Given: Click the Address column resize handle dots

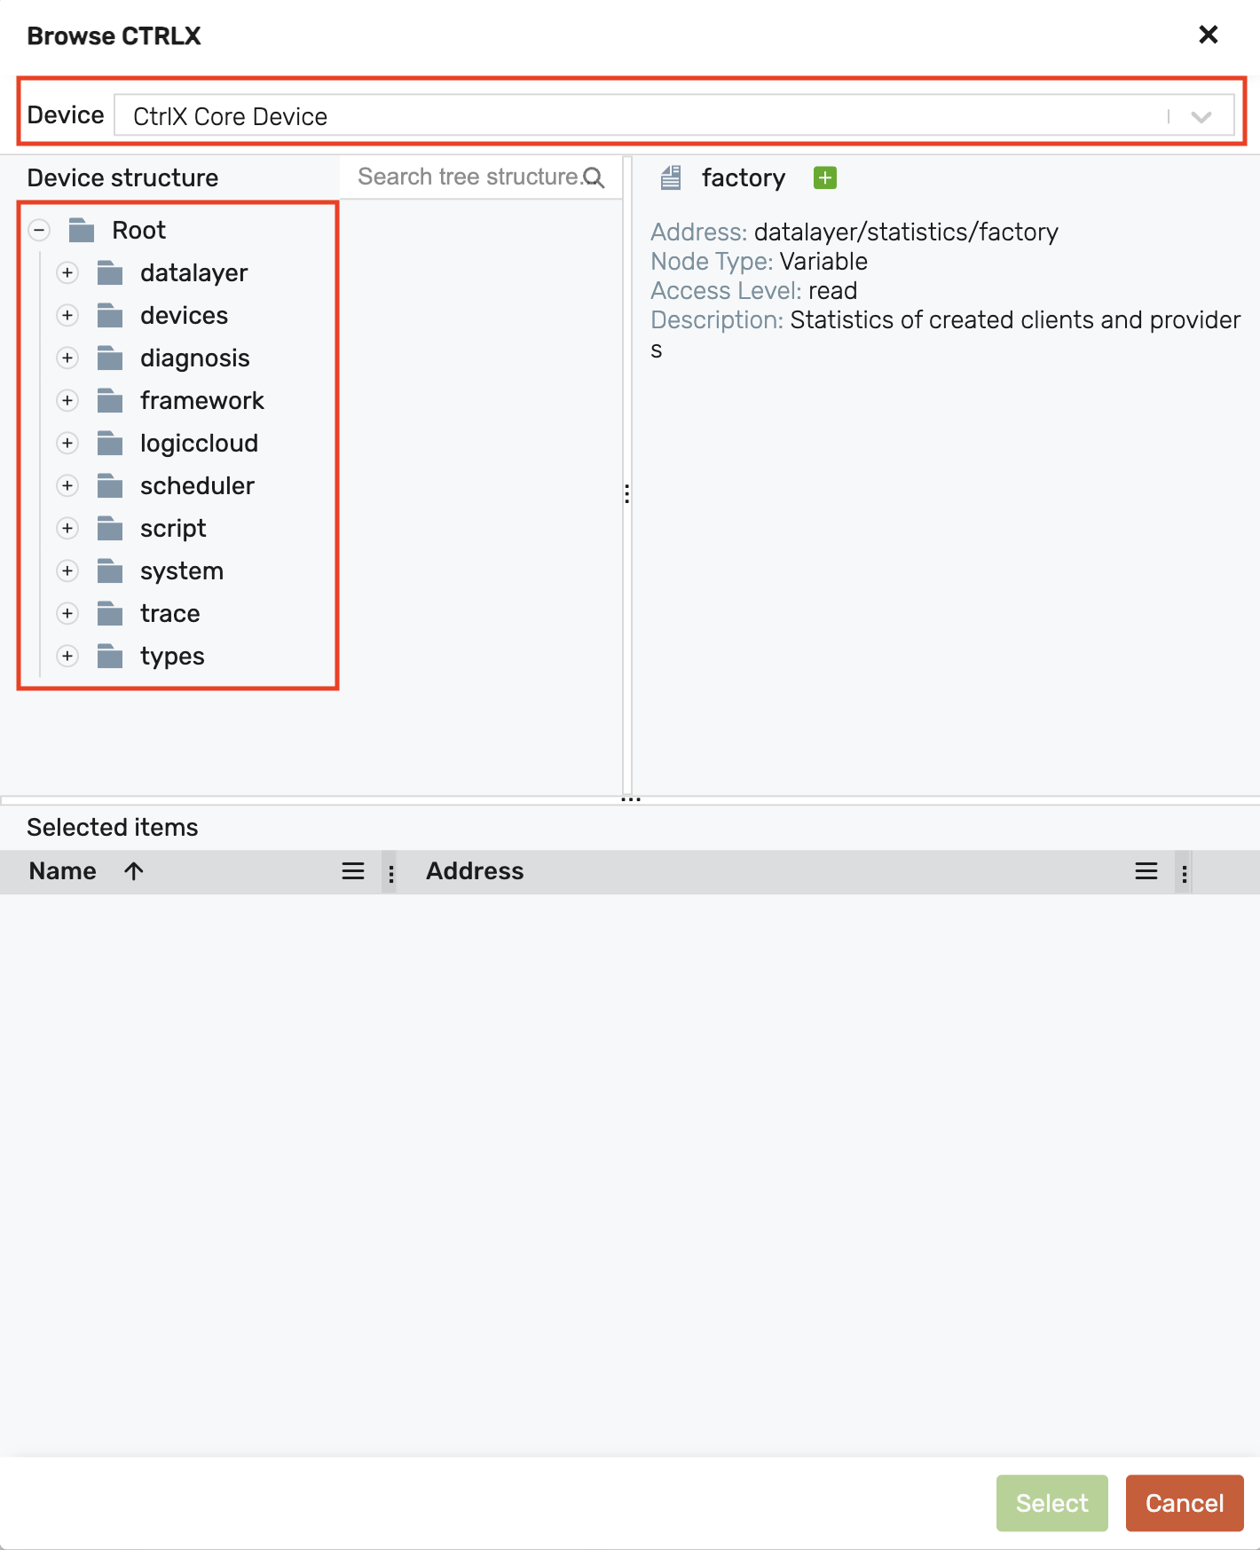Looking at the screenshot, I should [x=1184, y=873].
